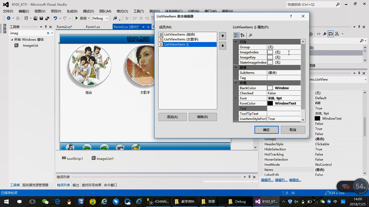Open the 文件(F) menu

pos(8,11)
